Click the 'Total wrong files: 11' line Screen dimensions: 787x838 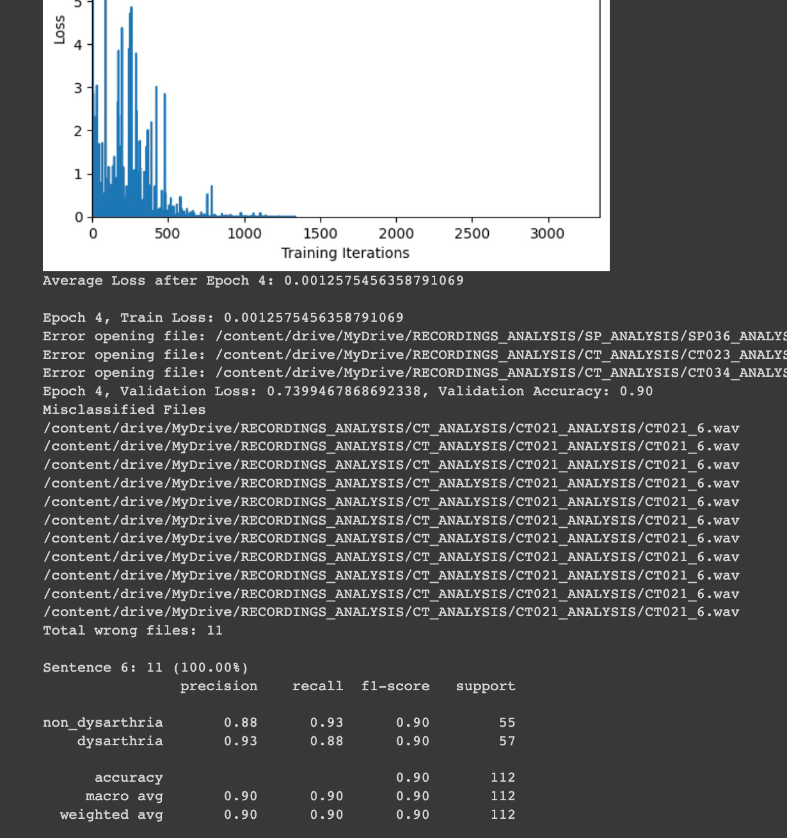coord(132,631)
